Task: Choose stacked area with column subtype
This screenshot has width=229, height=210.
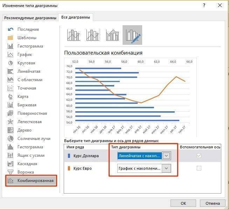Action: 112,35
